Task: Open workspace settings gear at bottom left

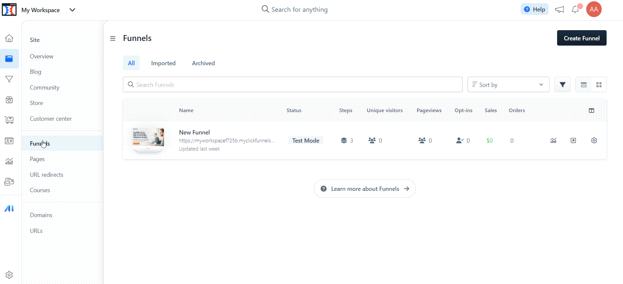Action: point(9,275)
